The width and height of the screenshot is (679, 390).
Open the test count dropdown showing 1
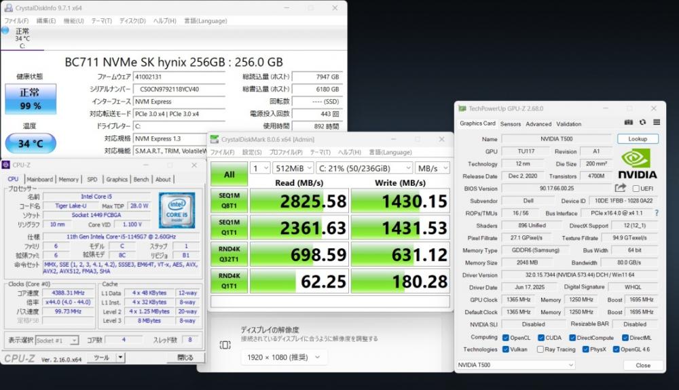click(260, 168)
